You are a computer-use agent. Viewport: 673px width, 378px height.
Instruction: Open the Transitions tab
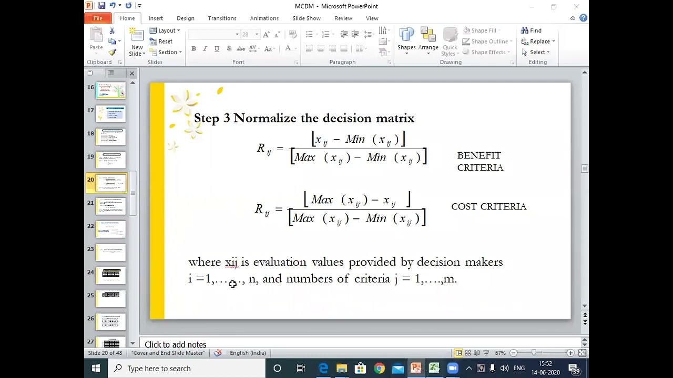pyautogui.click(x=222, y=18)
